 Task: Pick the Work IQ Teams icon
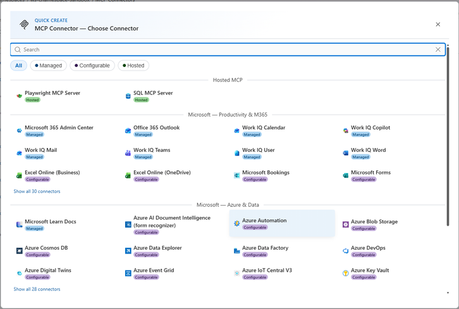click(128, 153)
